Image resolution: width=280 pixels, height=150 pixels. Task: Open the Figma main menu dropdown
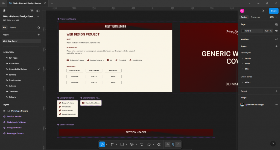5,11
